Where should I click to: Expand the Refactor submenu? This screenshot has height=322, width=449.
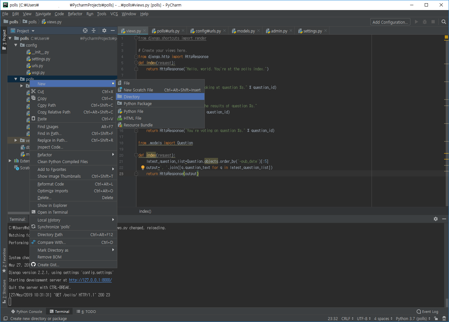coord(73,155)
